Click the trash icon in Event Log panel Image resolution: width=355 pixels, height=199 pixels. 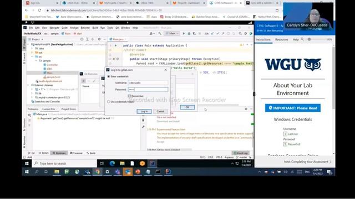[x=143, y=121]
